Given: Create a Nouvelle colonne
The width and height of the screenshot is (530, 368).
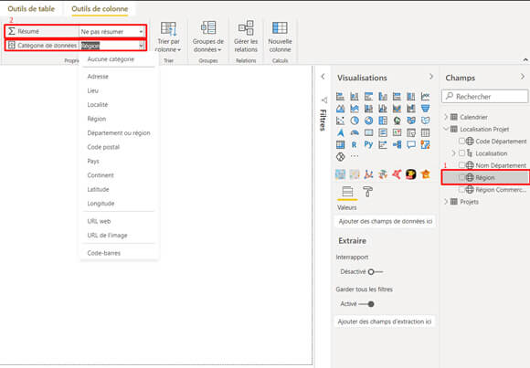Looking at the screenshot, I should point(280,37).
